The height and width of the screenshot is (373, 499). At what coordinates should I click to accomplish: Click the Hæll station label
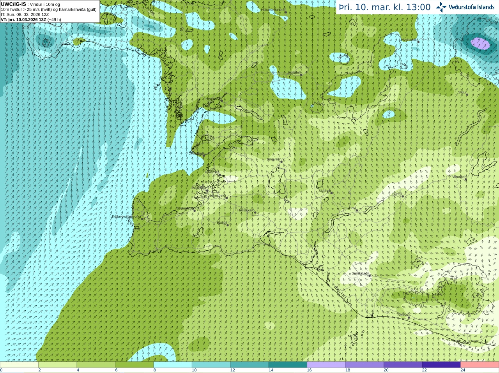point(352,208)
